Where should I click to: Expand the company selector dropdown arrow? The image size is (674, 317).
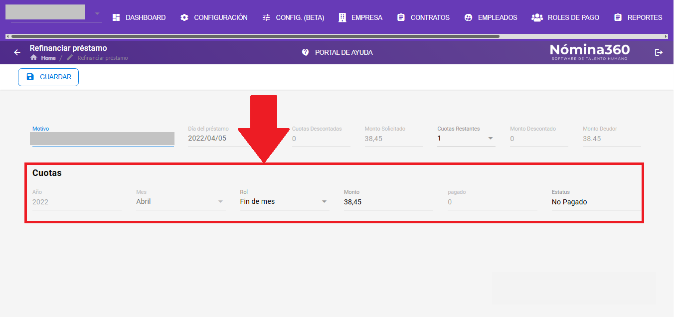tap(97, 13)
